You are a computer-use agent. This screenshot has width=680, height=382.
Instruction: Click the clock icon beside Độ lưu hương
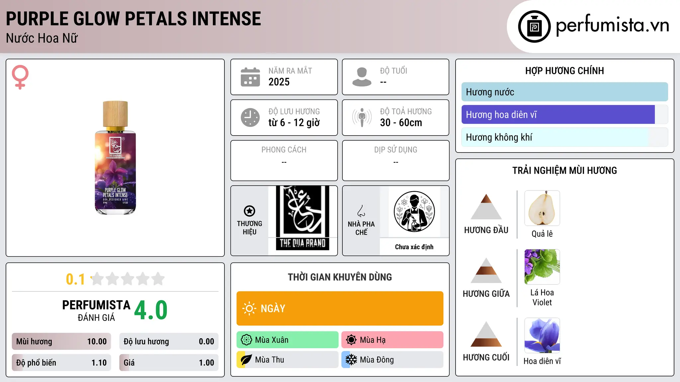250,117
